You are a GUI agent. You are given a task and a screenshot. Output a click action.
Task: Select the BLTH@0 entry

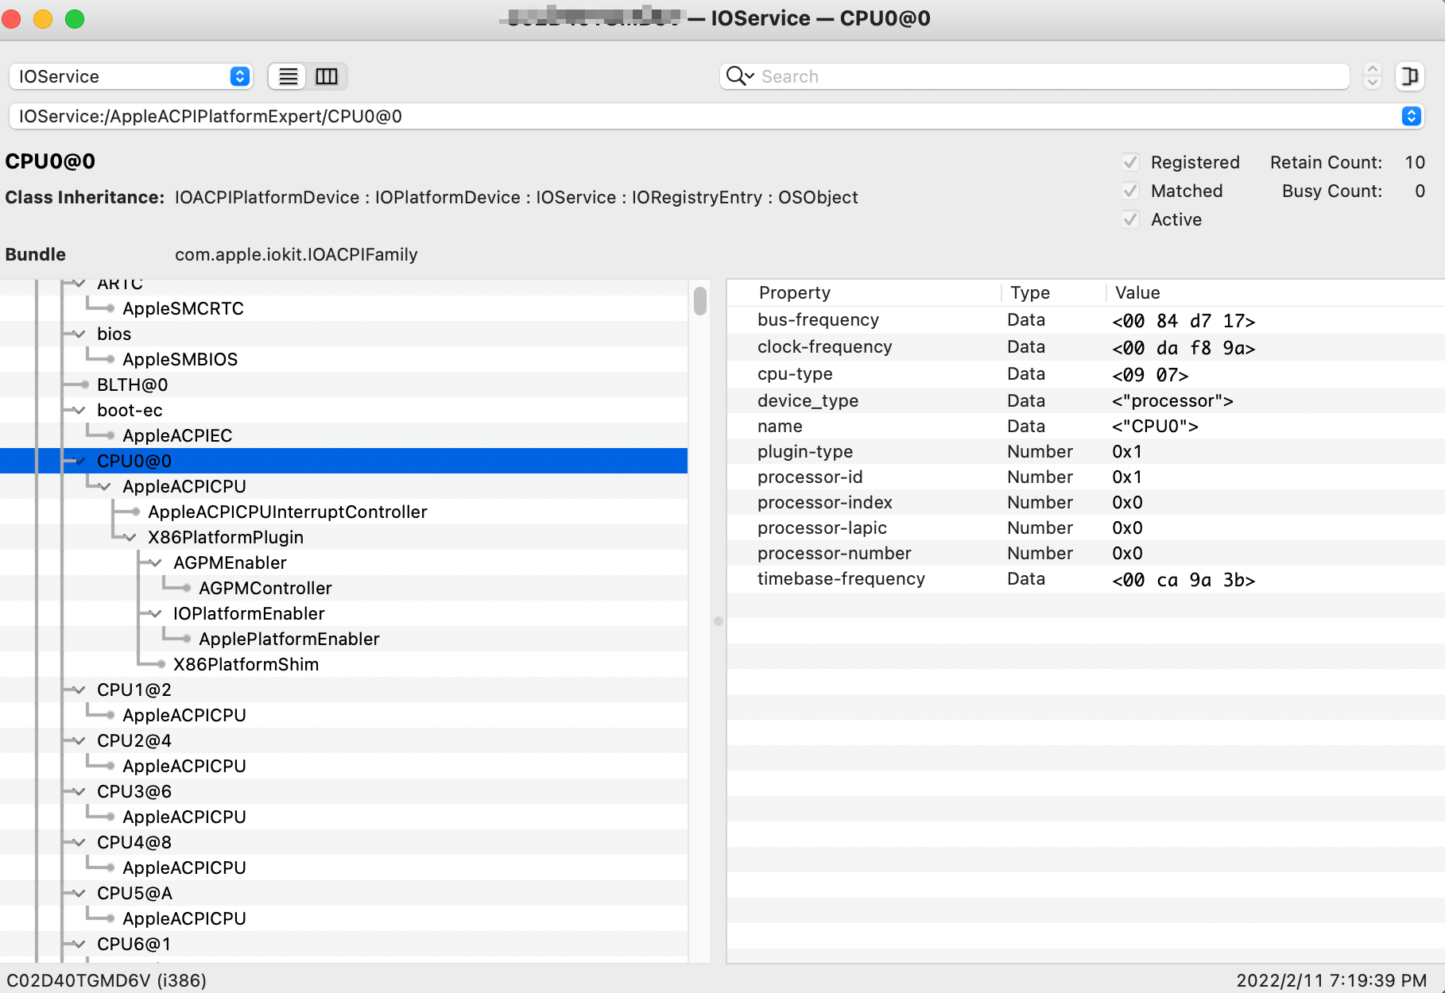[x=132, y=384]
